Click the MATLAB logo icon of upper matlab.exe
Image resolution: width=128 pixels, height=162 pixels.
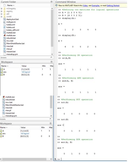5,35
